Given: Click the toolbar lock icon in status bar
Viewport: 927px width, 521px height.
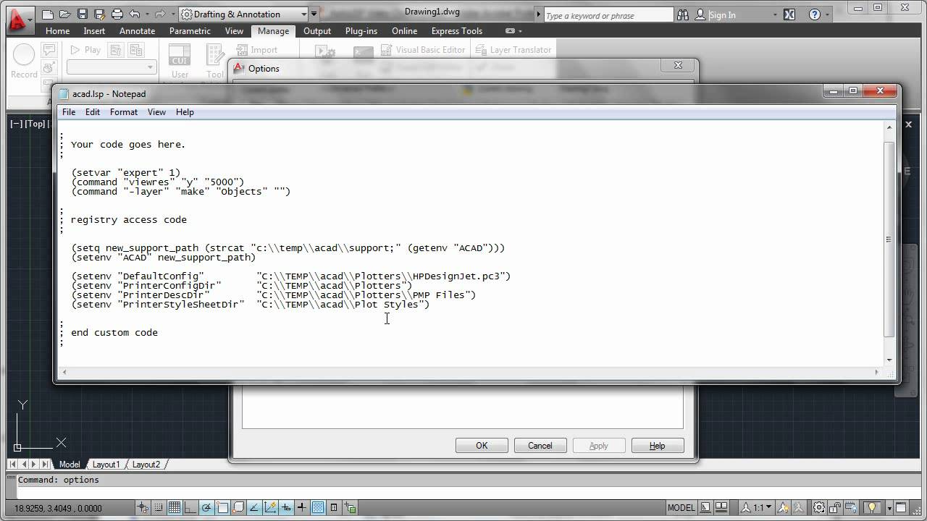Looking at the screenshot, I should pyautogui.click(x=835, y=508).
